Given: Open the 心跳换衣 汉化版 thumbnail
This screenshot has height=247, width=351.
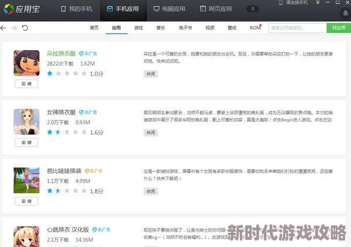Looking at the screenshot, I should (27, 236).
